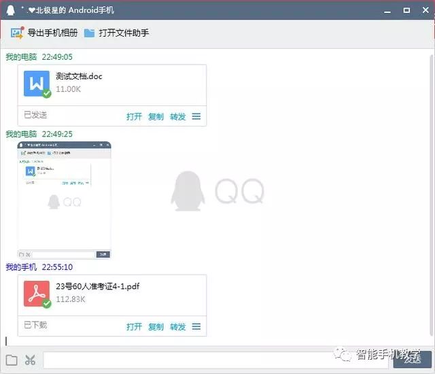435x374 pixels.
Task: Copy the PDF file via 复制
Action: point(156,326)
